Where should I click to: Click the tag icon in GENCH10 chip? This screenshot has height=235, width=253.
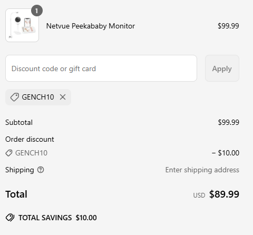(x=15, y=97)
